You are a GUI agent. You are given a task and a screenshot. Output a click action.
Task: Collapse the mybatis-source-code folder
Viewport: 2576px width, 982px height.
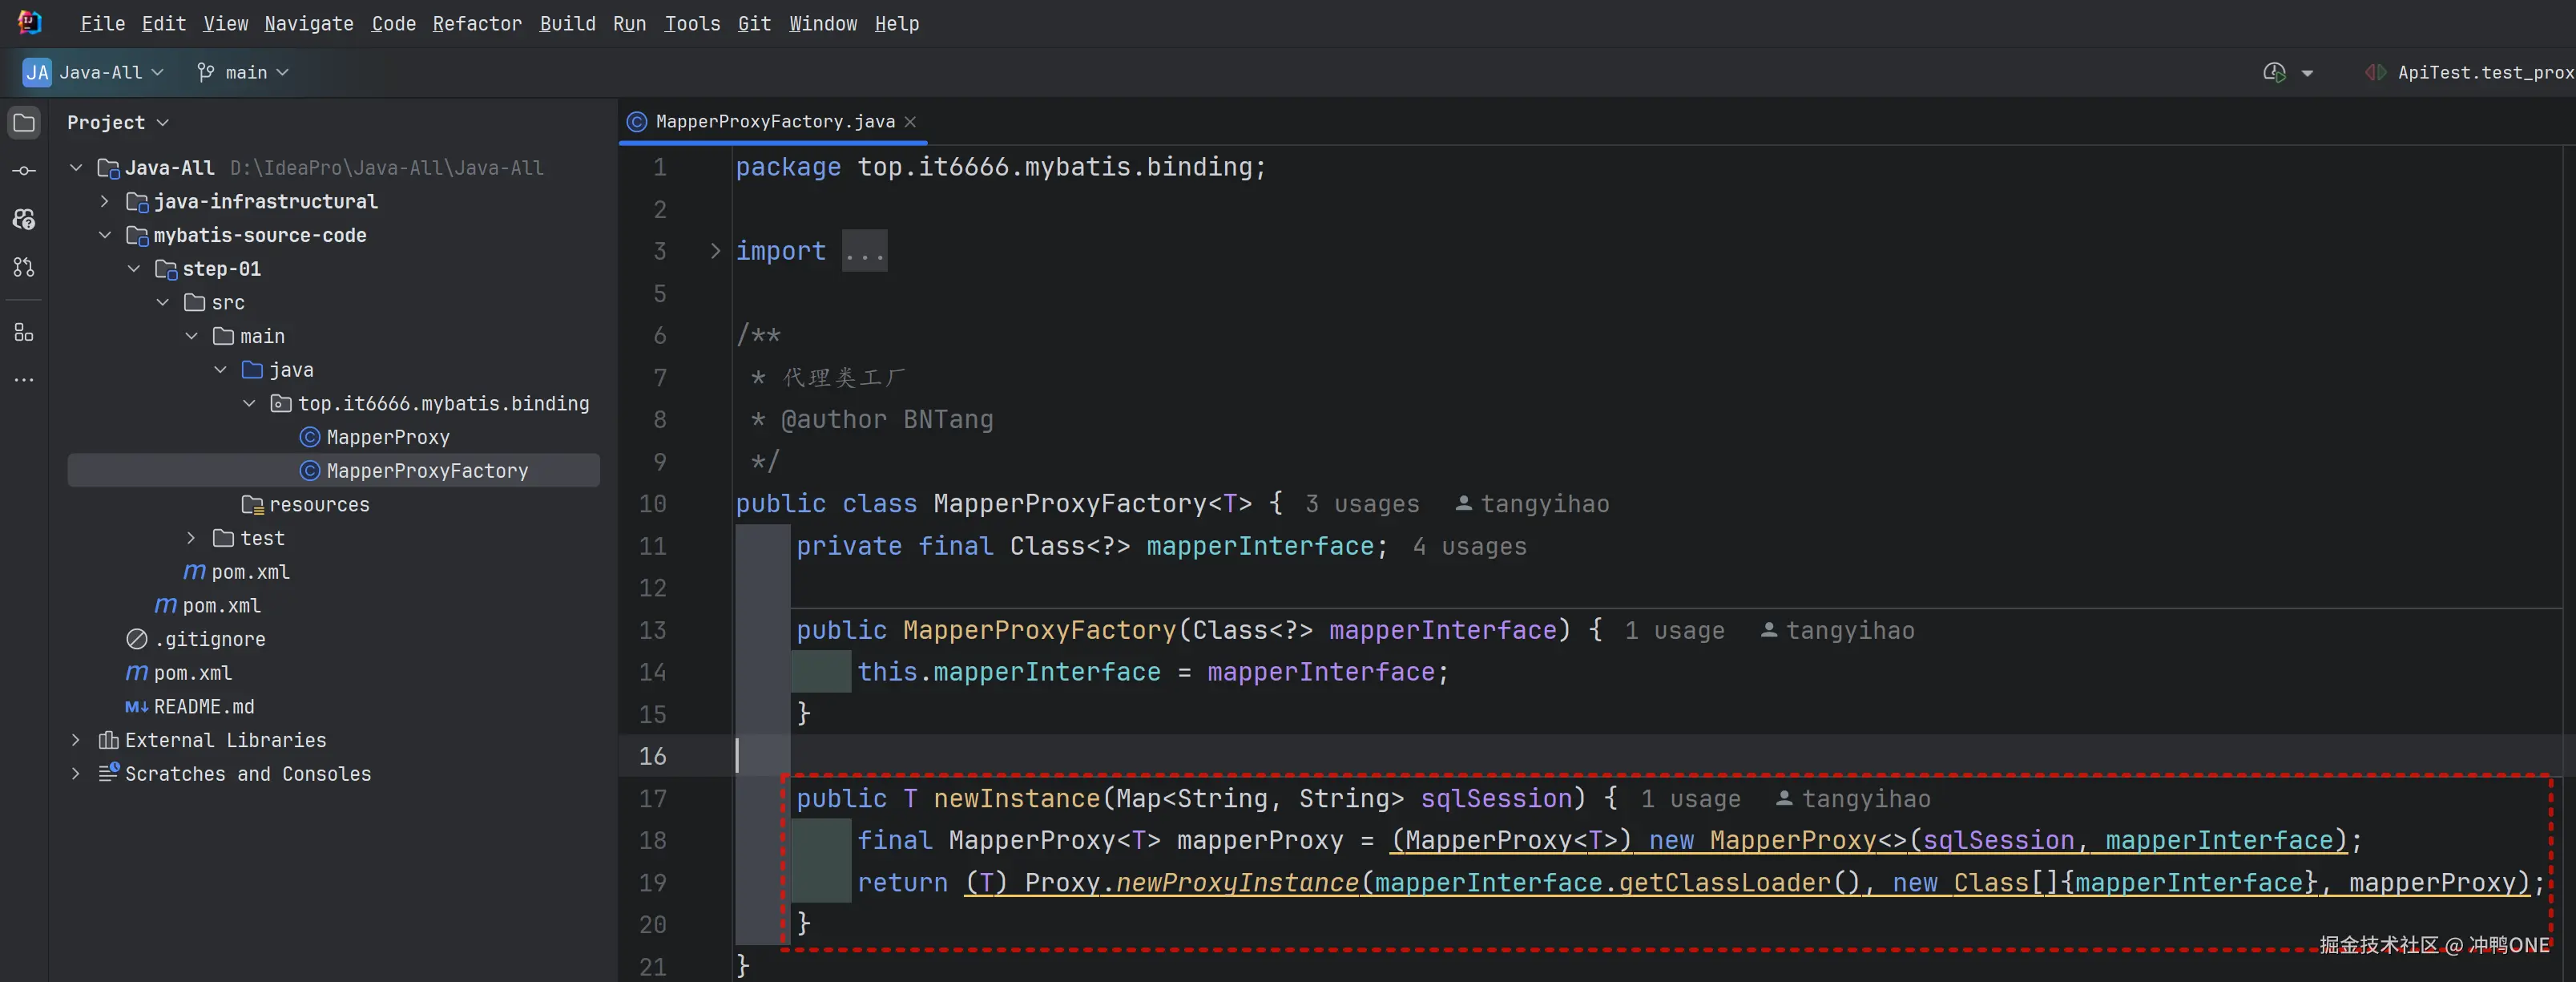(105, 235)
